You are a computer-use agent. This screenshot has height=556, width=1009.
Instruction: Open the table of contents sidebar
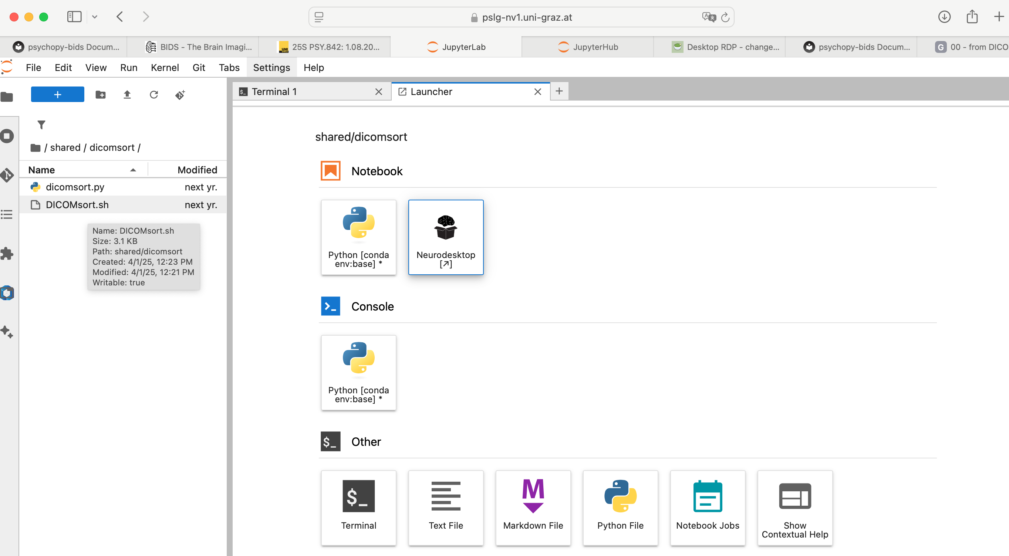click(7, 214)
